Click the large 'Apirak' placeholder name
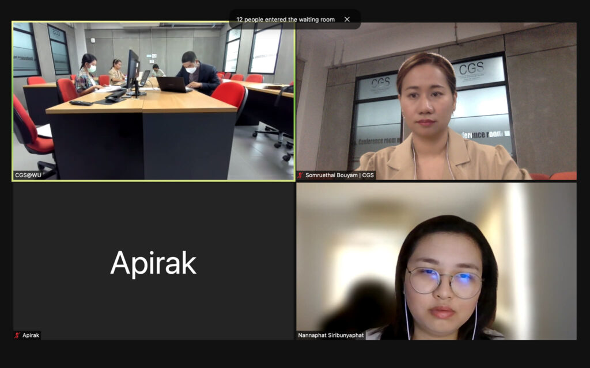This screenshot has width=590, height=368. (x=153, y=263)
